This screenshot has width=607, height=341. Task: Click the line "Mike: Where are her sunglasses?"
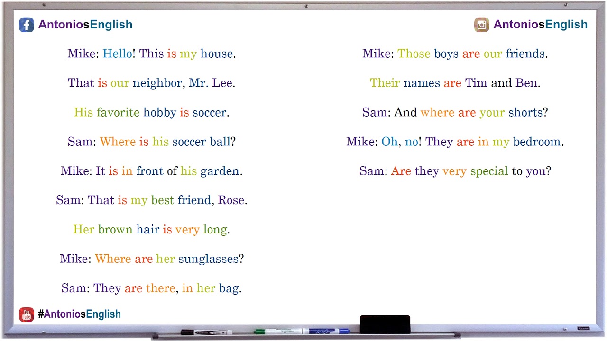point(152,259)
